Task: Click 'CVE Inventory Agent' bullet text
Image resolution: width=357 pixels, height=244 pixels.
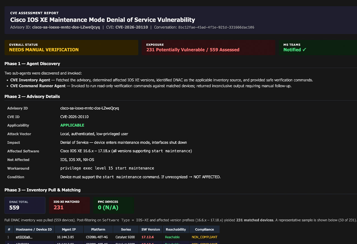Action: pos(30,80)
